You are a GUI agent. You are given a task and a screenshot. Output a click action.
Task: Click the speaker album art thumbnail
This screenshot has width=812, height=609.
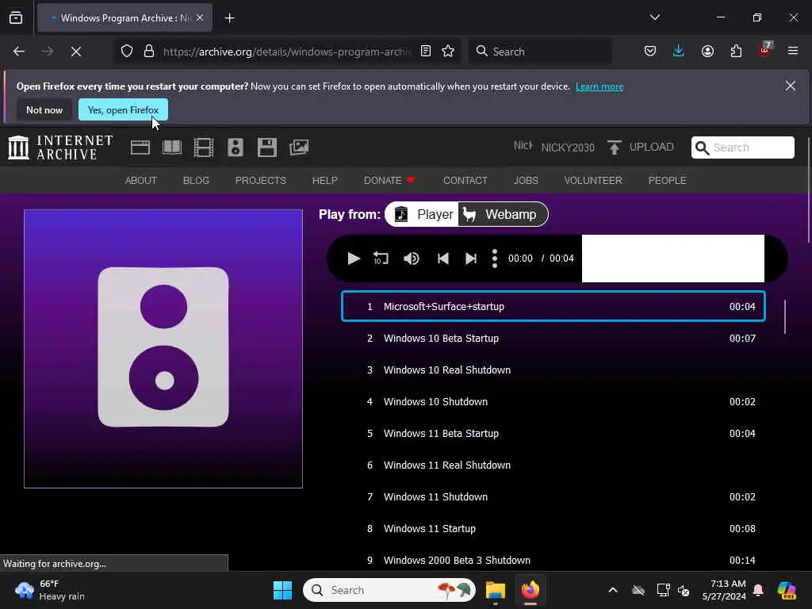tap(163, 349)
